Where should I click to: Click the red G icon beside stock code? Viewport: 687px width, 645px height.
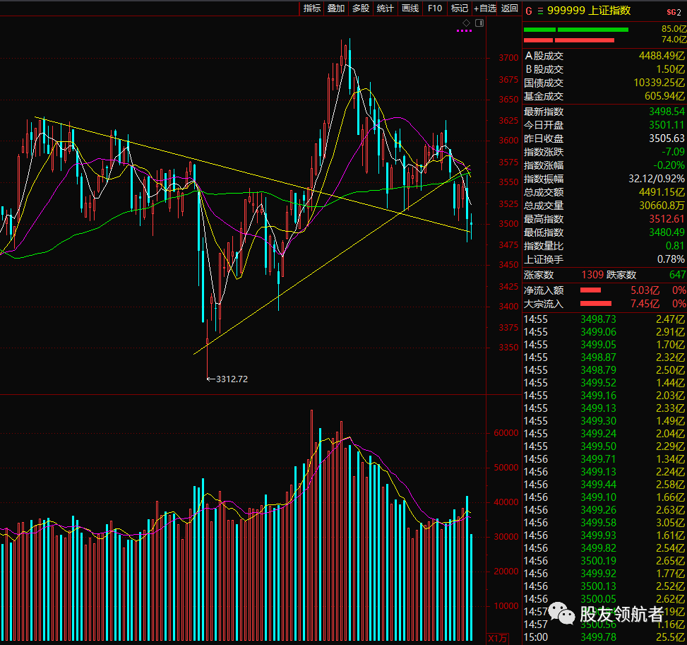[x=529, y=10]
